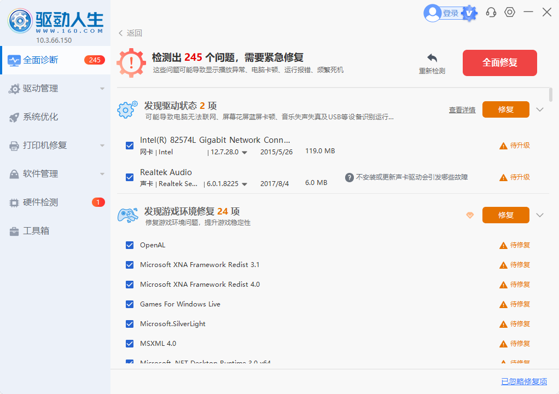Click 修复 button for driver status
This screenshot has height=394, width=559.
(505, 109)
